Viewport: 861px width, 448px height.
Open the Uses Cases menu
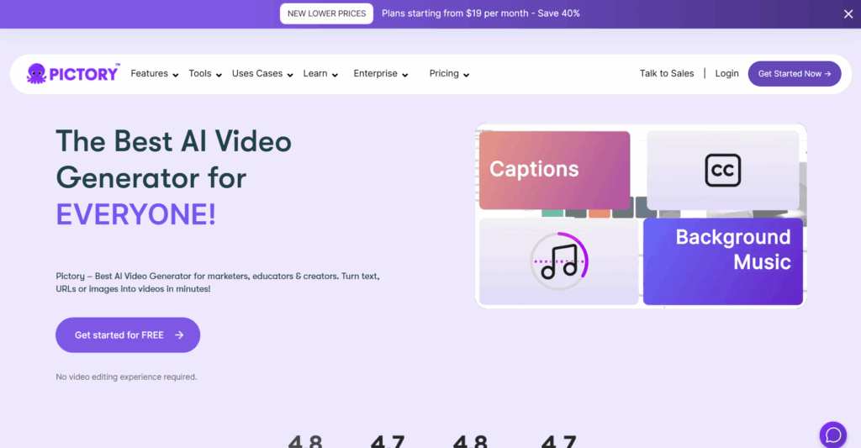coord(257,74)
